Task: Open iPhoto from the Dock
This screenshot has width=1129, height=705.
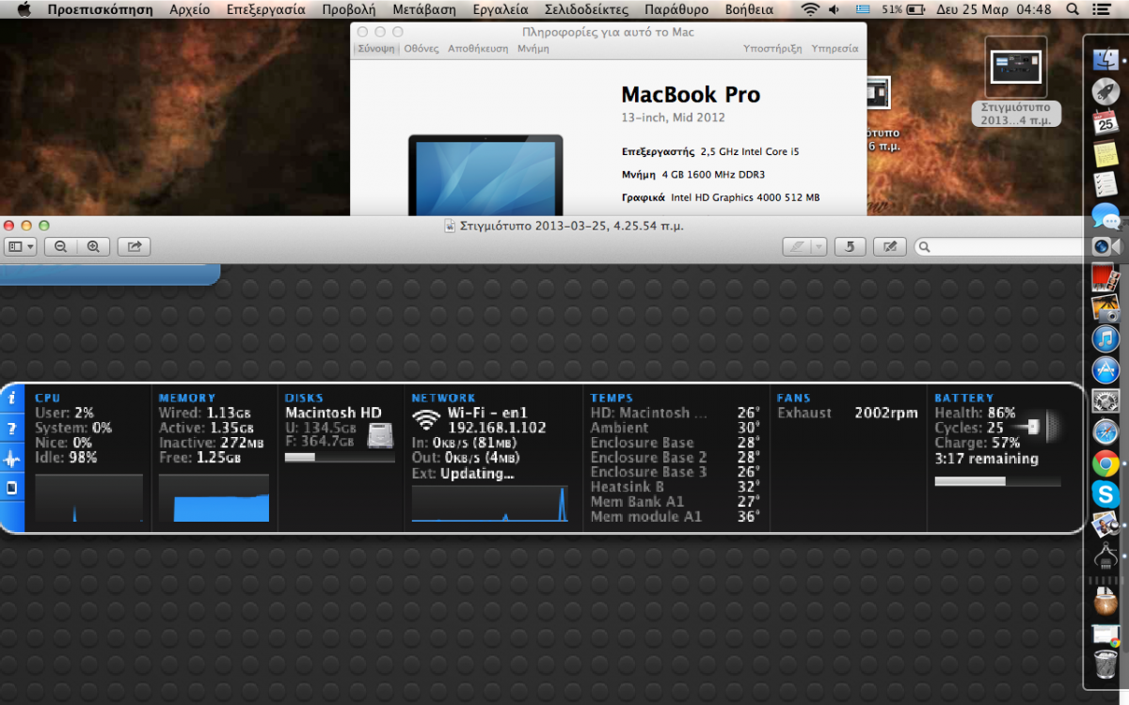Action: coord(1105,307)
